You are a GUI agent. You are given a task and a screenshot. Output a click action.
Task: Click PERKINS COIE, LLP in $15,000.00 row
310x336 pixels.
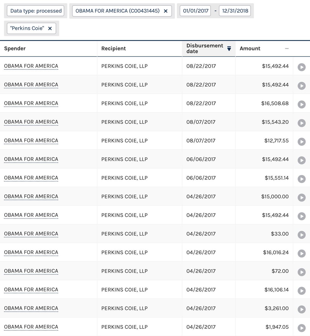[x=124, y=196]
